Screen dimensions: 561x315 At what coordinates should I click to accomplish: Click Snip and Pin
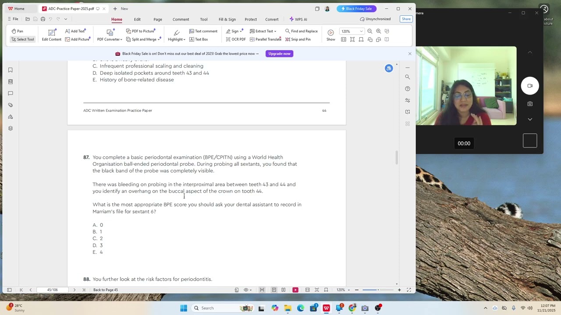(x=298, y=39)
